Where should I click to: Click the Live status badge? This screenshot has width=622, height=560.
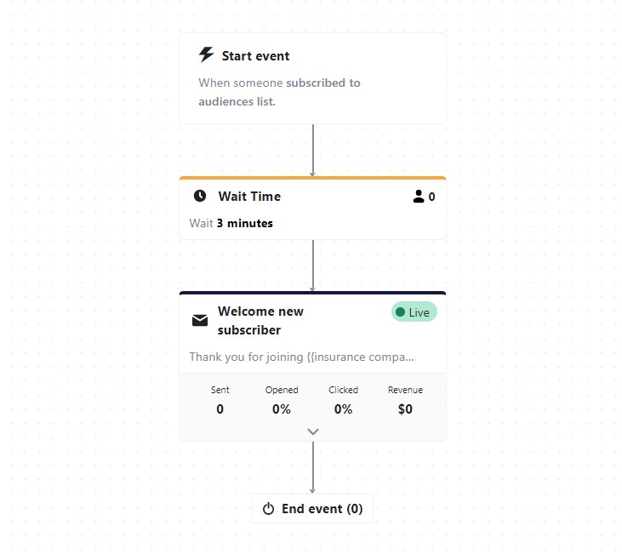click(414, 312)
